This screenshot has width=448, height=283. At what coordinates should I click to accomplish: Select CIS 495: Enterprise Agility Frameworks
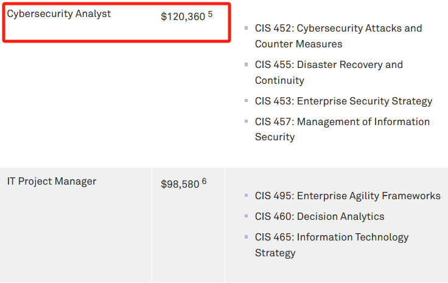click(x=348, y=196)
